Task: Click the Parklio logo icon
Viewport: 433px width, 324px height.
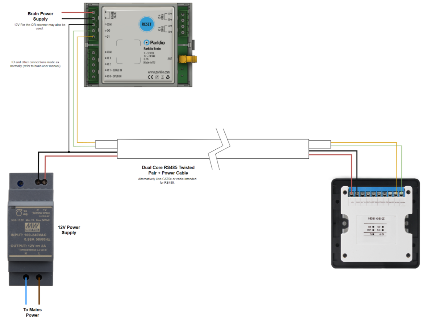Action: (x=147, y=42)
